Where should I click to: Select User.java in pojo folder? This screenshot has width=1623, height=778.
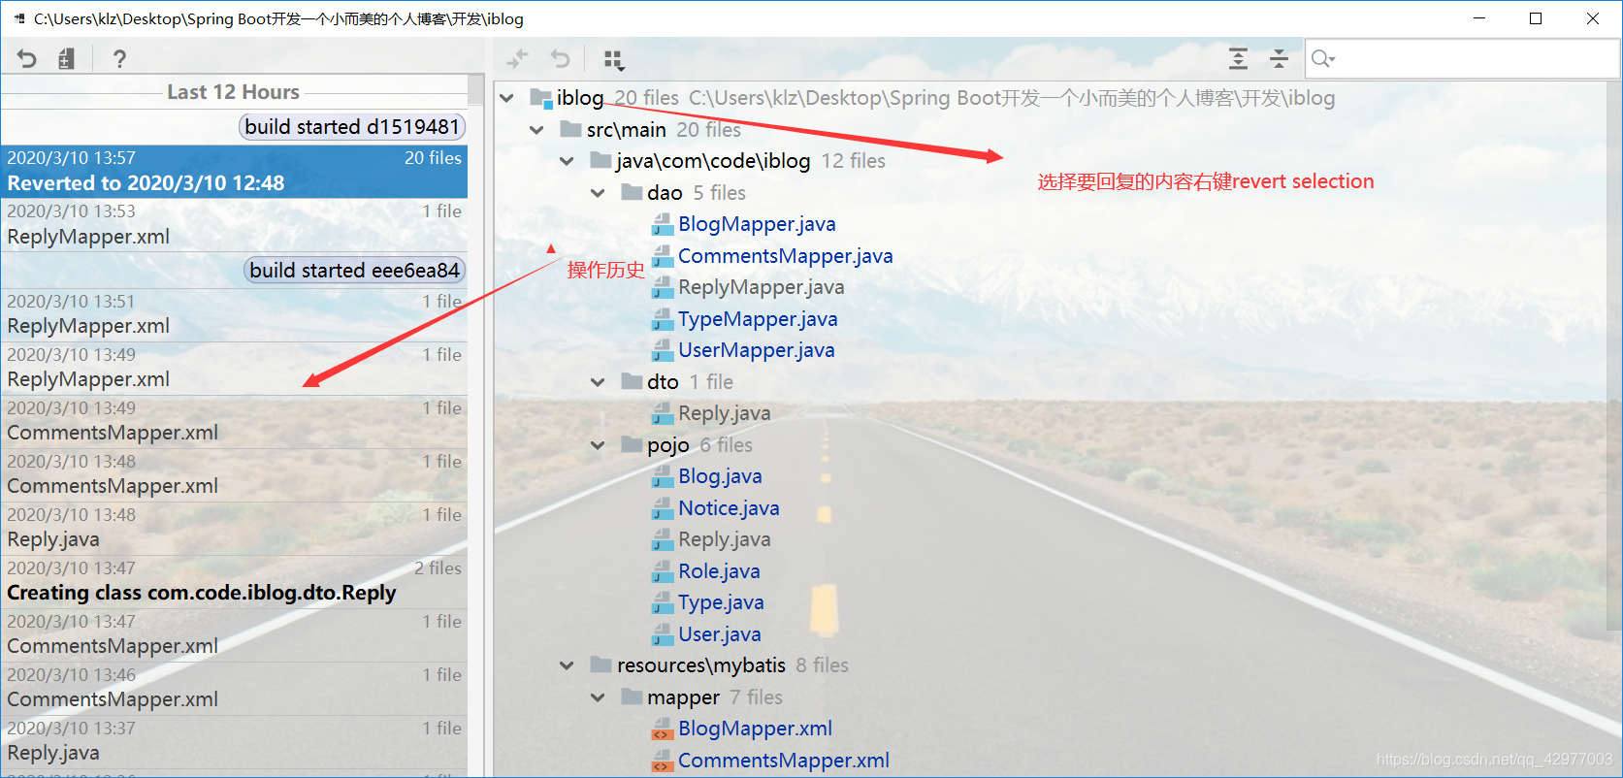(x=719, y=634)
